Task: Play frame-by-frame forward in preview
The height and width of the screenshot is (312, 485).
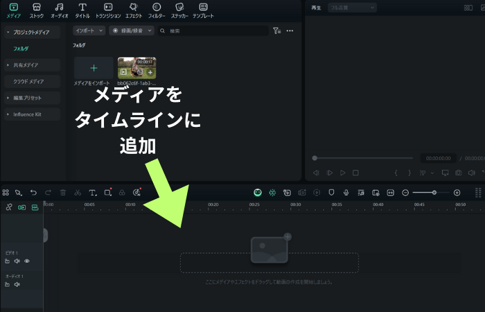Action: tap(329, 173)
